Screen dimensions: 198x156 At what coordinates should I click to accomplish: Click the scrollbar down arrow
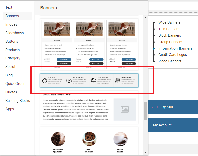click(145, 152)
